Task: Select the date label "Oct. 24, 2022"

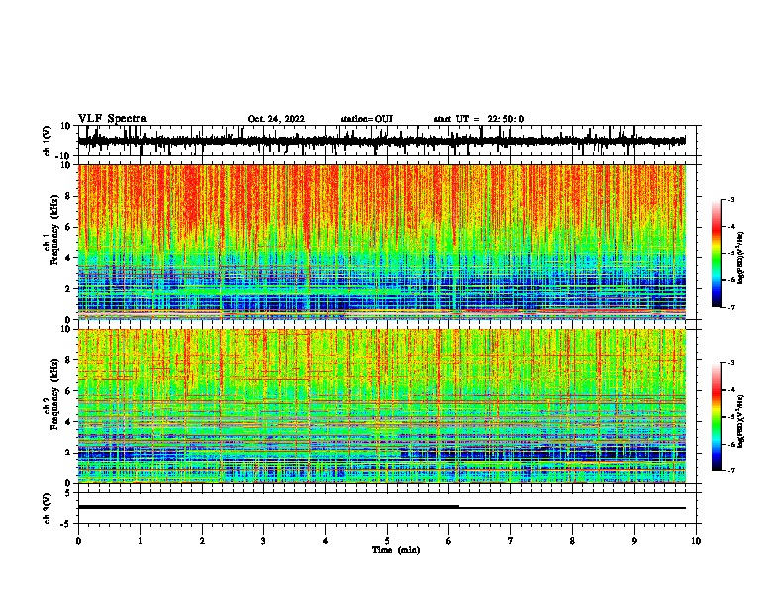Action: tap(276, 119)
